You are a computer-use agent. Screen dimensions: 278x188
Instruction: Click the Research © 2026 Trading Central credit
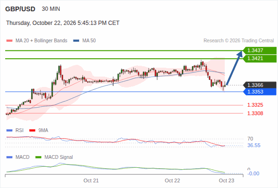tap(238, 41)
